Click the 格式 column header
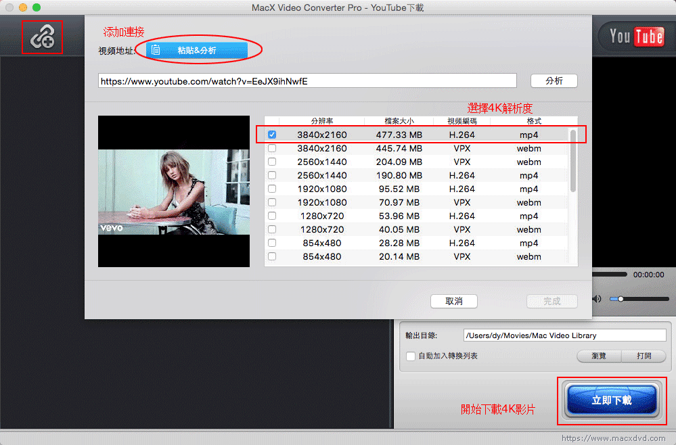Viewport: 676px width, 445px height. pos(533,121)
